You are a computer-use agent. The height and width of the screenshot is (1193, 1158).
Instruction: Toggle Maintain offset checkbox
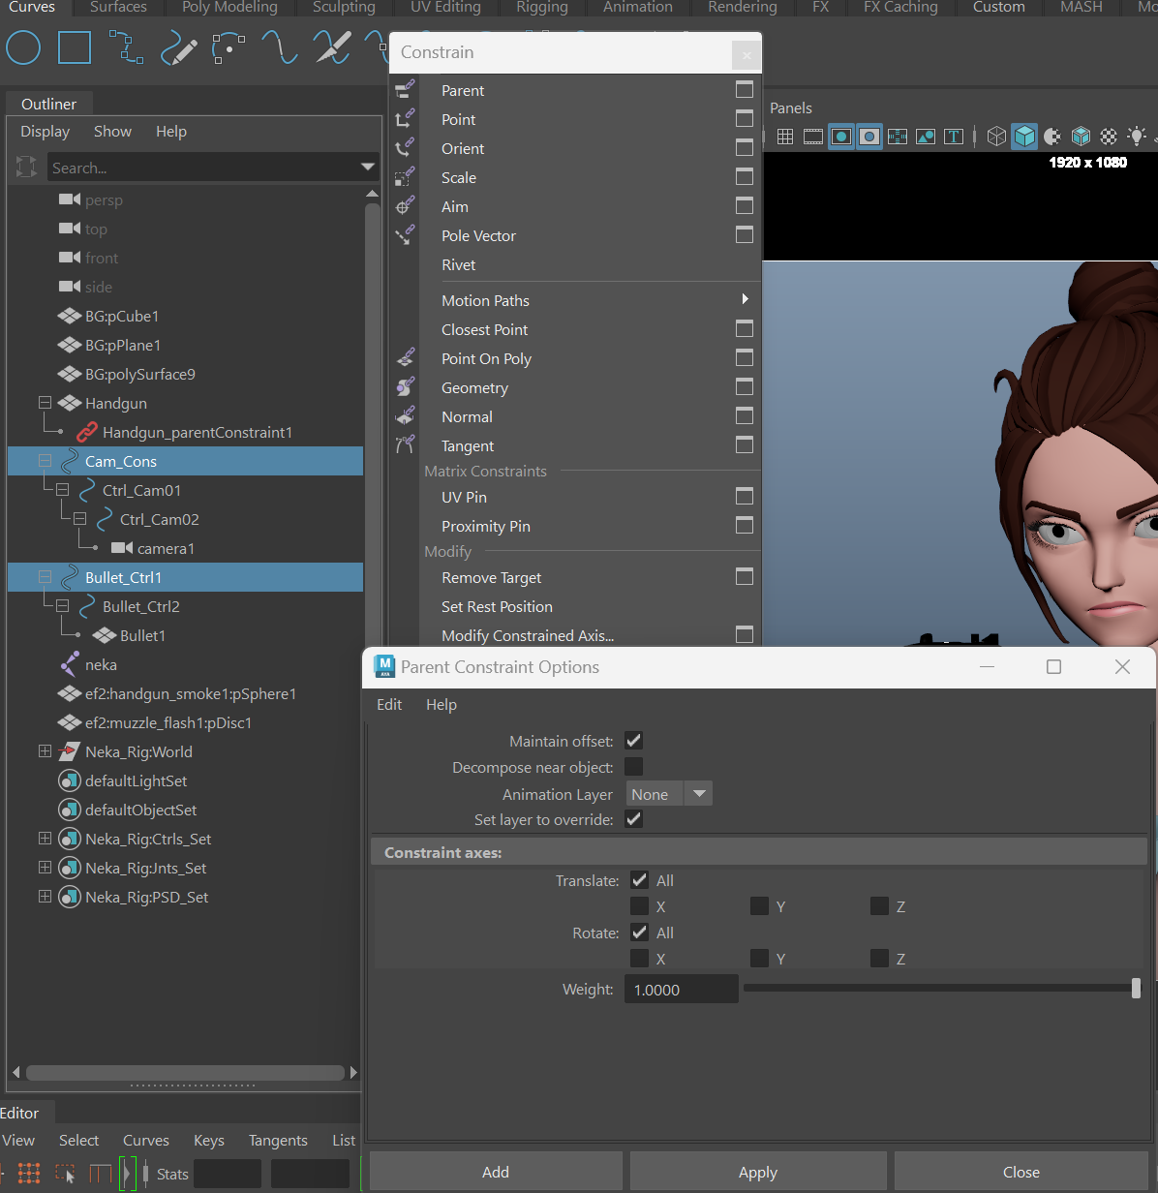(x=634, y=741)
